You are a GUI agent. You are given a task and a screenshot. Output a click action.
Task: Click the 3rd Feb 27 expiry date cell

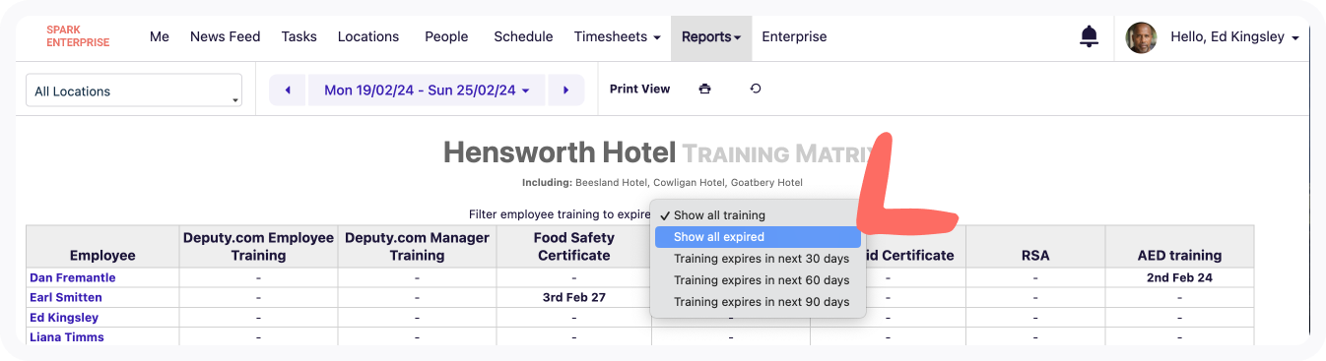tap(574, 297)
